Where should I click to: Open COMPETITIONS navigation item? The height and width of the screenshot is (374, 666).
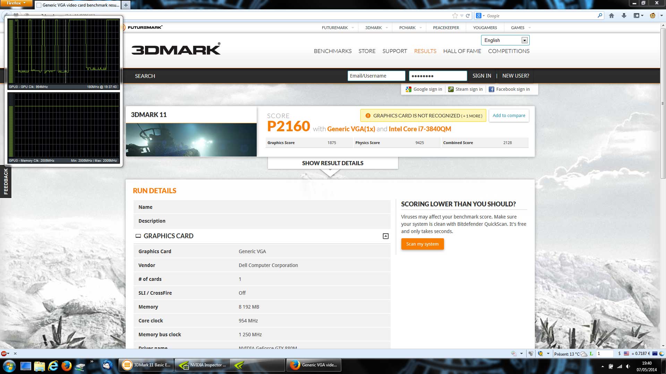click(509, 51)
